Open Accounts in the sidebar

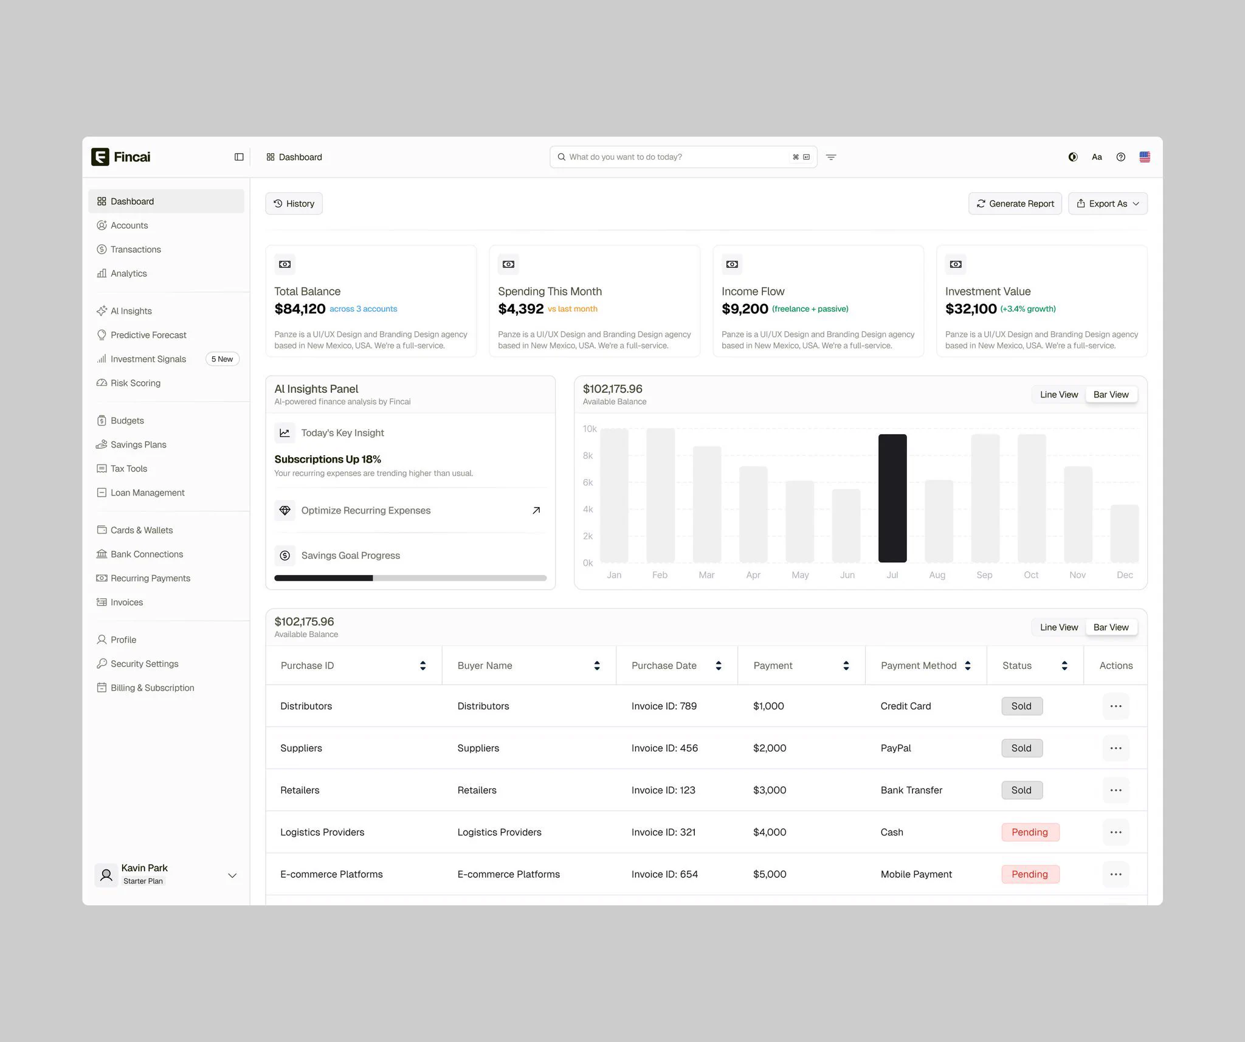coord(166,226)
